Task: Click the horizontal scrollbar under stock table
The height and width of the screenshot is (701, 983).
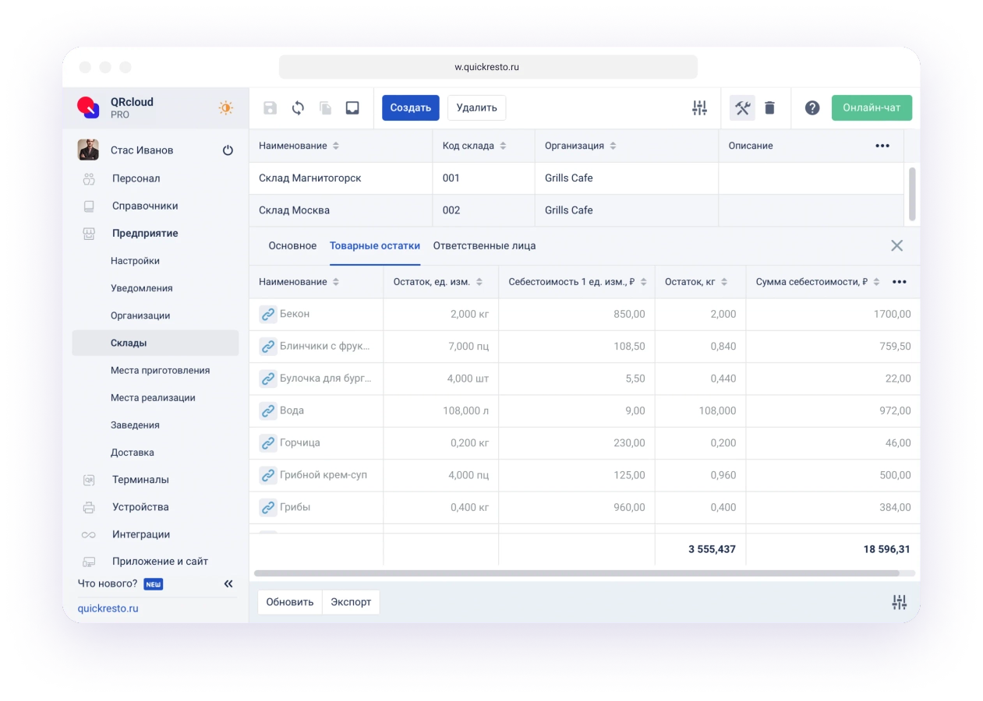Action: pyautogui.click(x=577, y=573)
